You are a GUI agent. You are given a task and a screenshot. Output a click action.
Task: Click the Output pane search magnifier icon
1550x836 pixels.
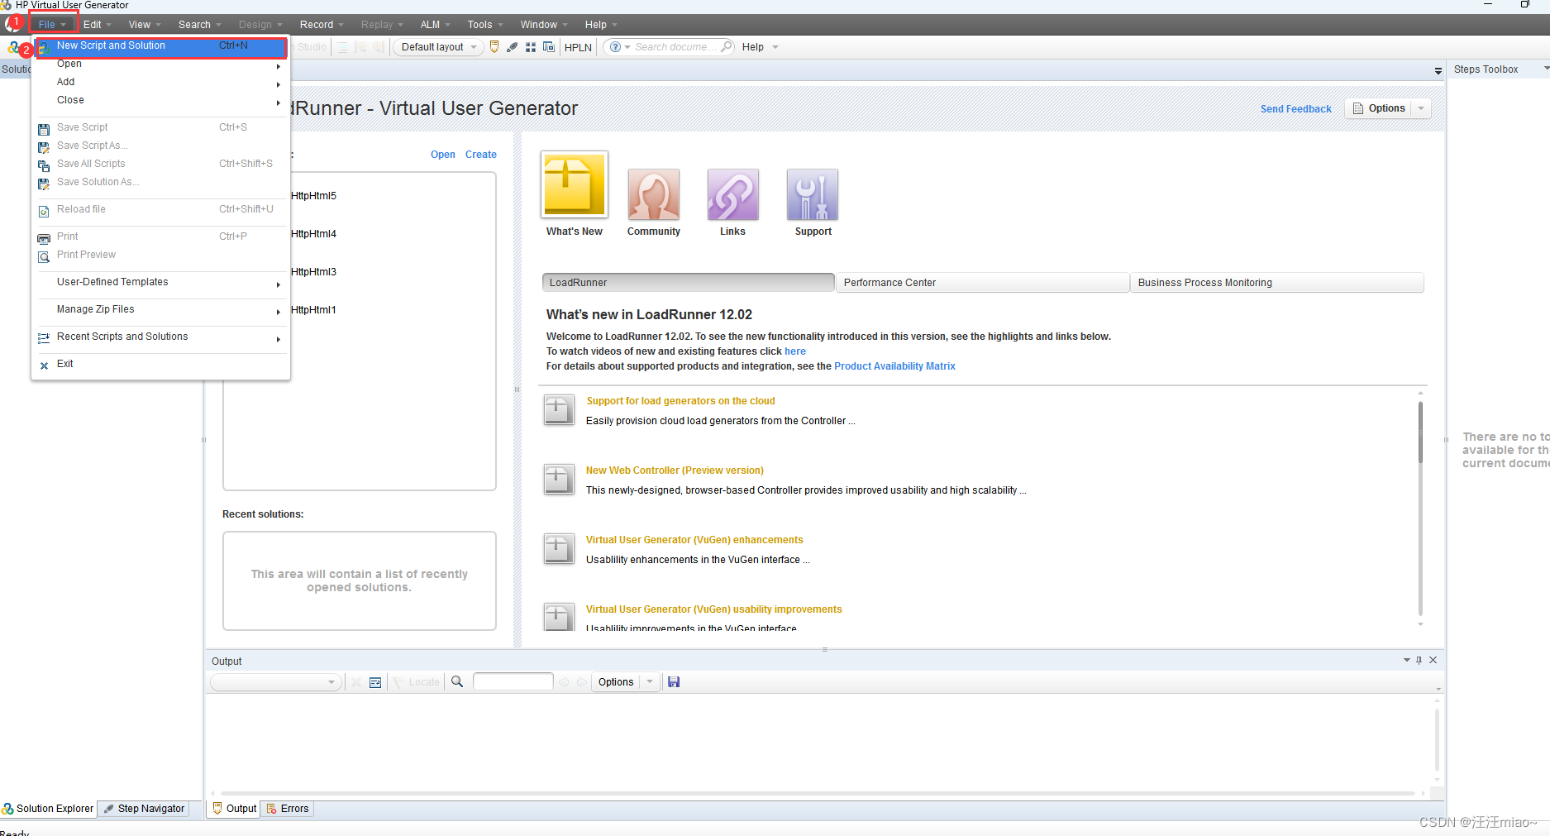457,682
